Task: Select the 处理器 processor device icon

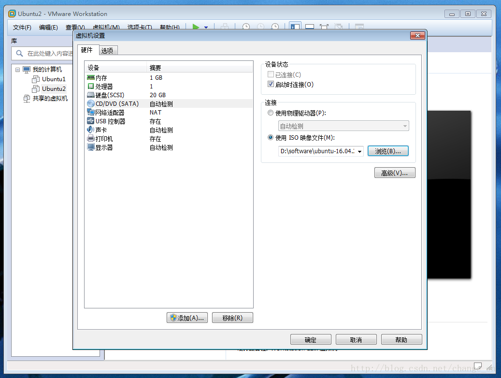Action: click(x=91, y=87)
